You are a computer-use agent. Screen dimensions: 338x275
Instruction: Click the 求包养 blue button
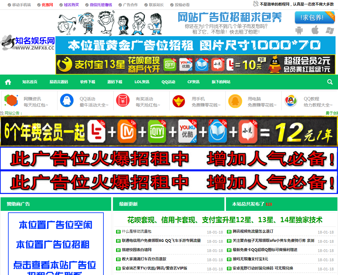315,17
